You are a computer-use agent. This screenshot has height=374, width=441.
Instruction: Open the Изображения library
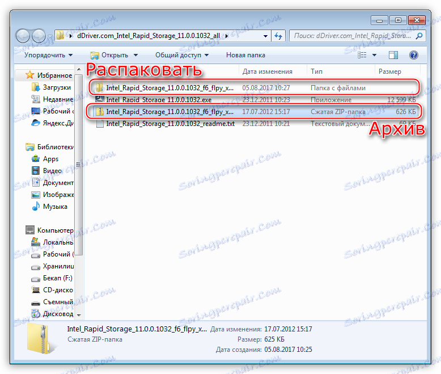(x=52, y=195)
